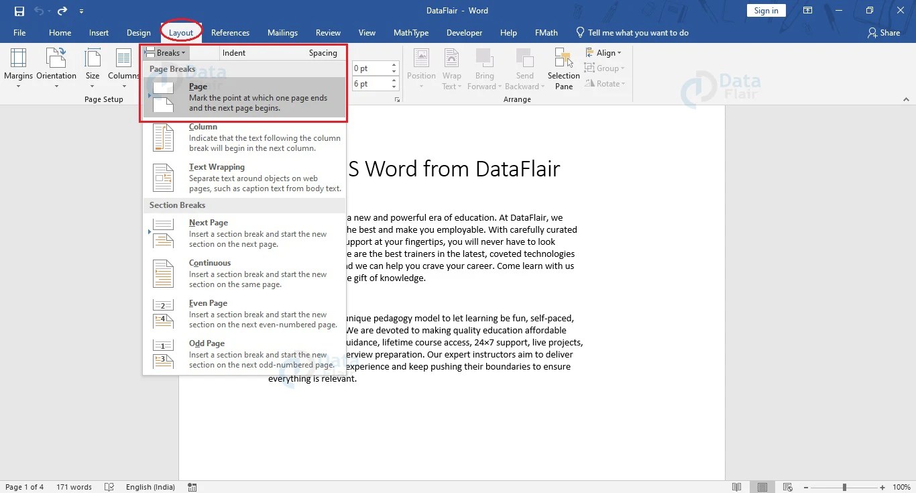Image resolution: width=916 pixels, height=493 pixels.
Task: Open the Selection Pane
Action: pyautogui.click(x=564, y=69)
